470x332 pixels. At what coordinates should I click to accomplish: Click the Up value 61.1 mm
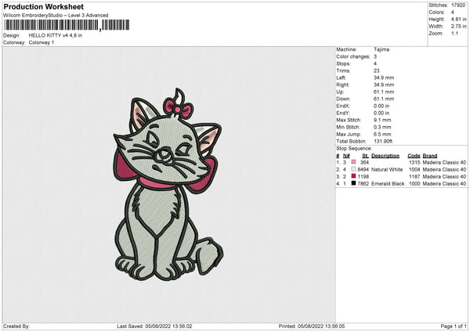point(384,92)
